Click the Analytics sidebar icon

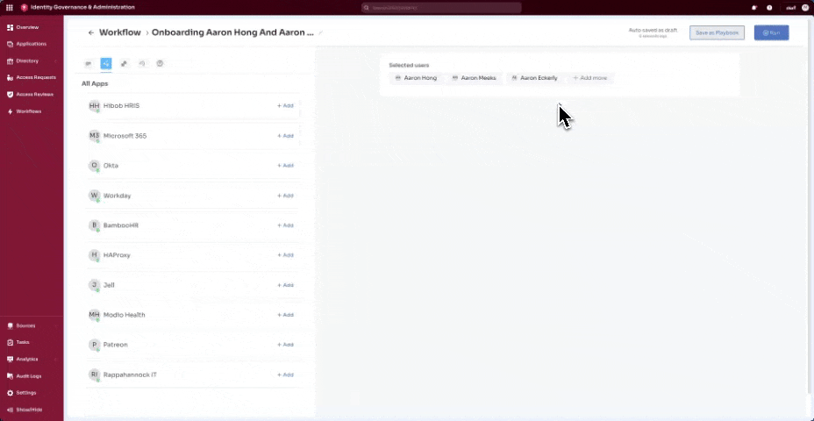tap(11, 360)
